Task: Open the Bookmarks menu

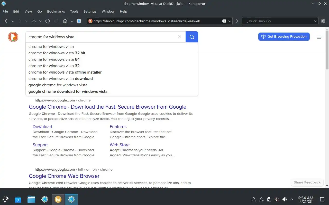Action: tap(56, 11)
